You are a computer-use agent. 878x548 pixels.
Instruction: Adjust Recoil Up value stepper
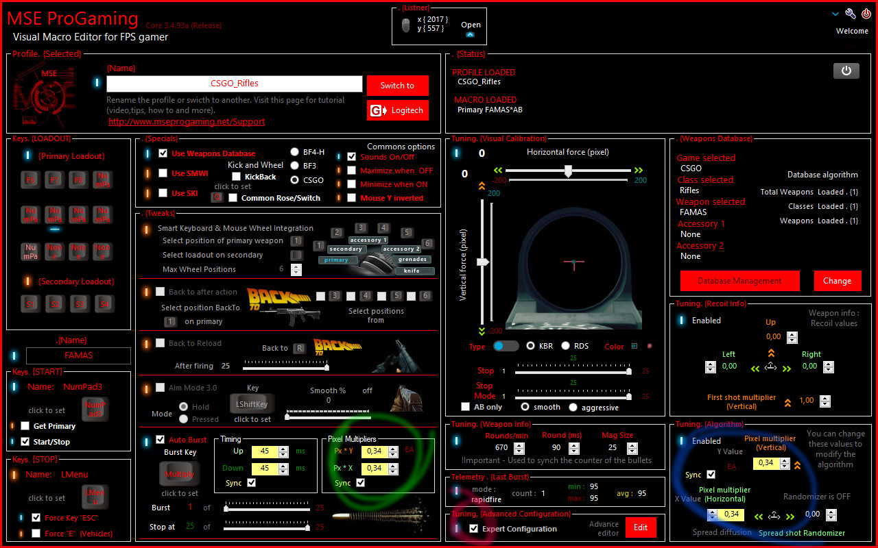792,337
